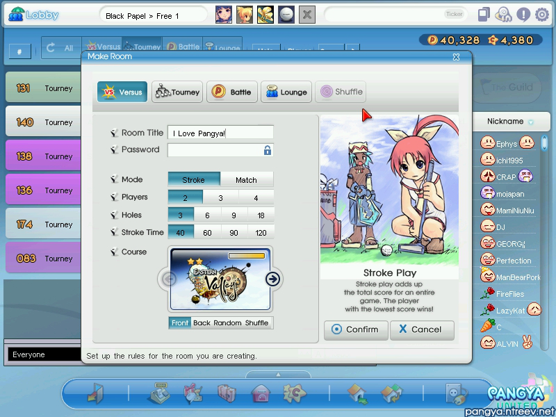Go to next course with right arrow
The height and width of the screenshot is (417, 556).
tap(272, 279)
